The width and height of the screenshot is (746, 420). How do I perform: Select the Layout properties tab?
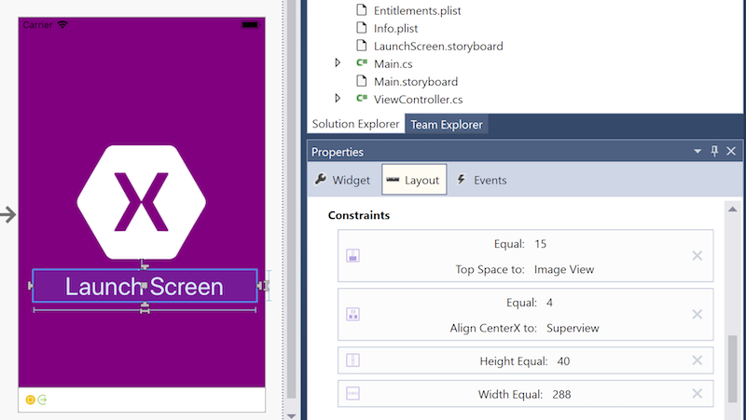coord(414,180)
